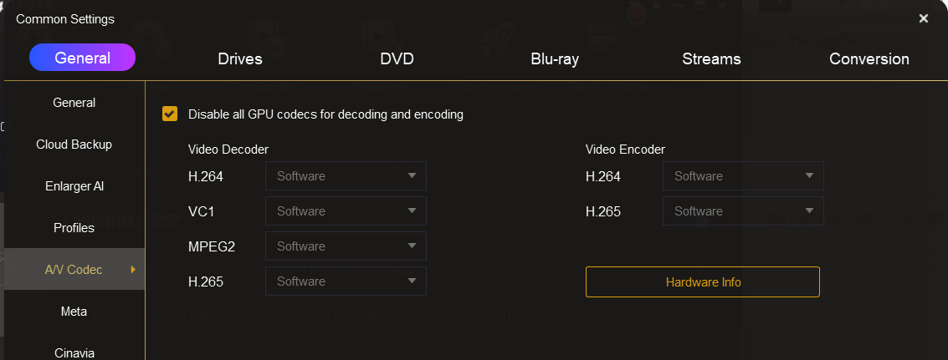Open the VC1 decoder dropdown

[x=346, y=210]
